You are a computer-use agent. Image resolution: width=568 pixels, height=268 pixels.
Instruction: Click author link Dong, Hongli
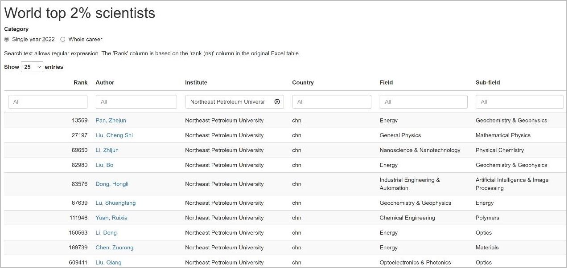click(112, 184)
